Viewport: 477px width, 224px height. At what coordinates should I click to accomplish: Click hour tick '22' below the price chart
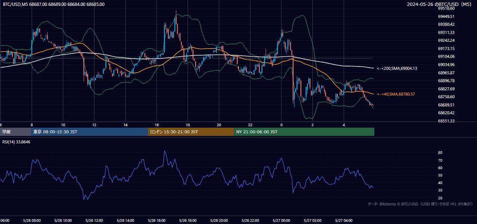250,125
